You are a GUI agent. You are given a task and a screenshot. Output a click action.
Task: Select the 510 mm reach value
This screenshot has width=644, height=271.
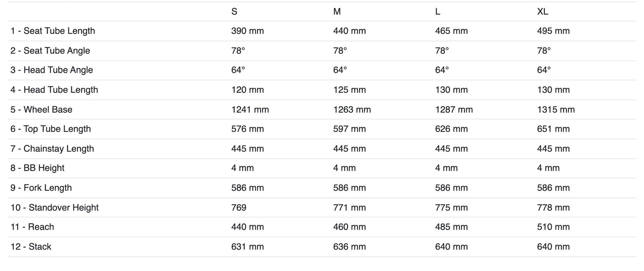coord(553,227)
